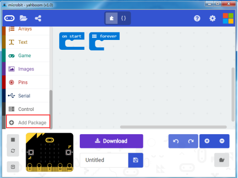The width and height of the screenshot is (238, 178).
Task: Redo the last action
Action: [x=191, y=141]
